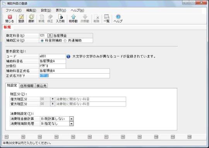Screen dimensions: 209x148
Task: Open the 一覧 (list) toolbar icon
Action: point(107,19)
